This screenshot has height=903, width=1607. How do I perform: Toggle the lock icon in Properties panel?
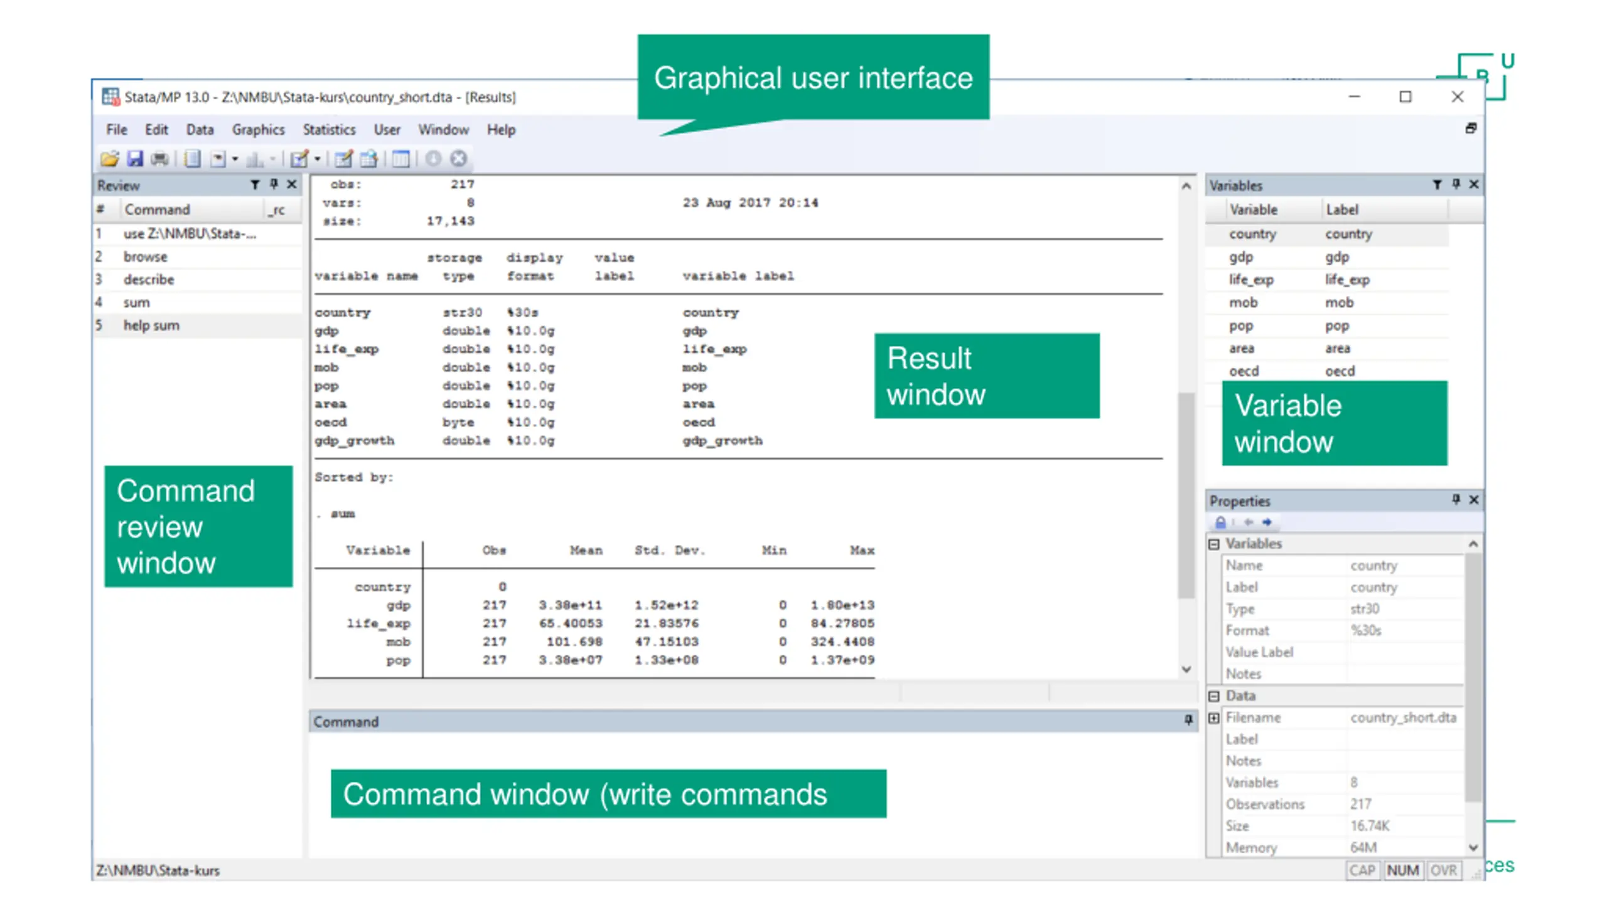point(1220,522)
